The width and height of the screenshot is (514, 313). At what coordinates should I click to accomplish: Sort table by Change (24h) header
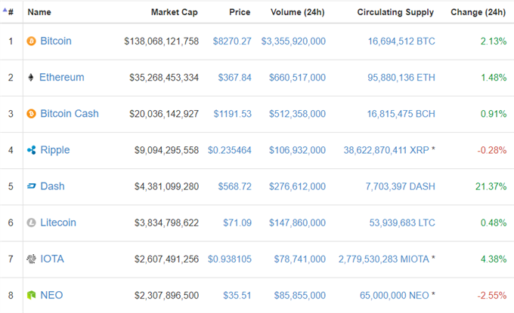pyautogui.click(x=478, y=12)
